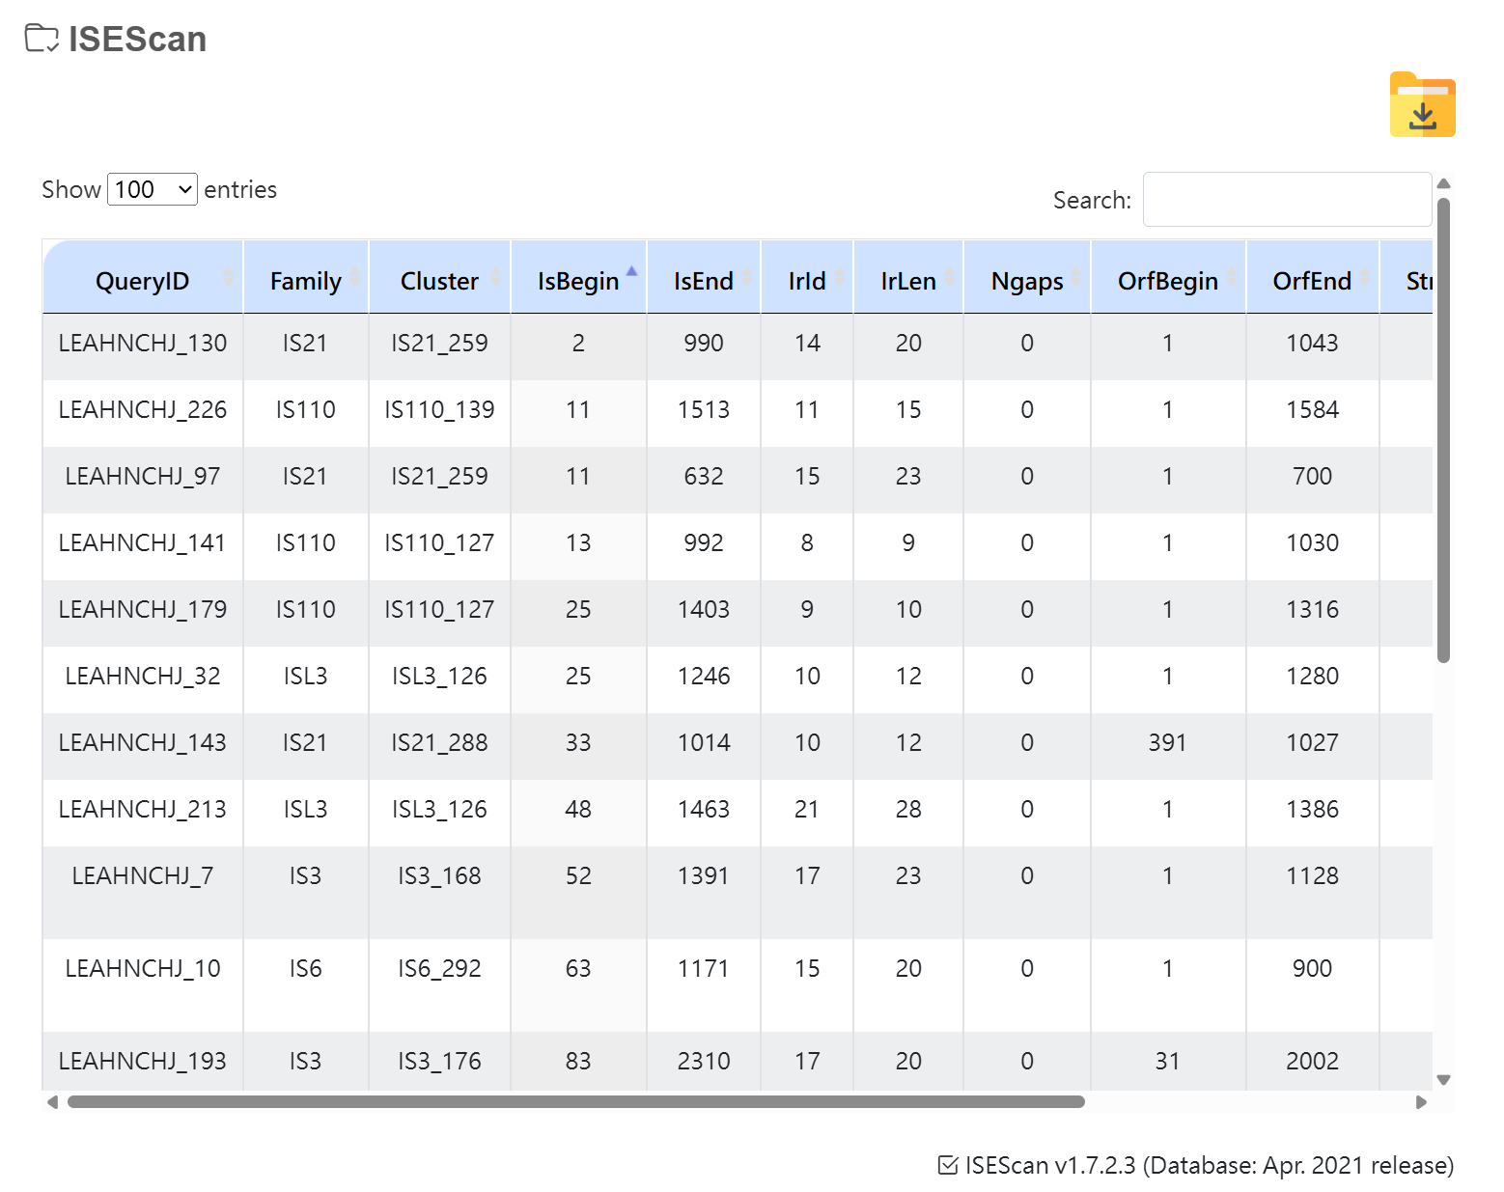Click the left arrow of horizontal scrollbar
This screenshot has height=1192, width=1504.
coord(52,1102)
